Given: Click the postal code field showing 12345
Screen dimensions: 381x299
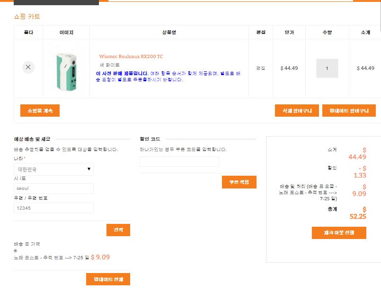Looking at the screenshot, I should click(53, 208).
